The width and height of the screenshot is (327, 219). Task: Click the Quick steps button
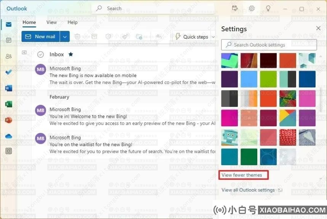tap(192, 37)
